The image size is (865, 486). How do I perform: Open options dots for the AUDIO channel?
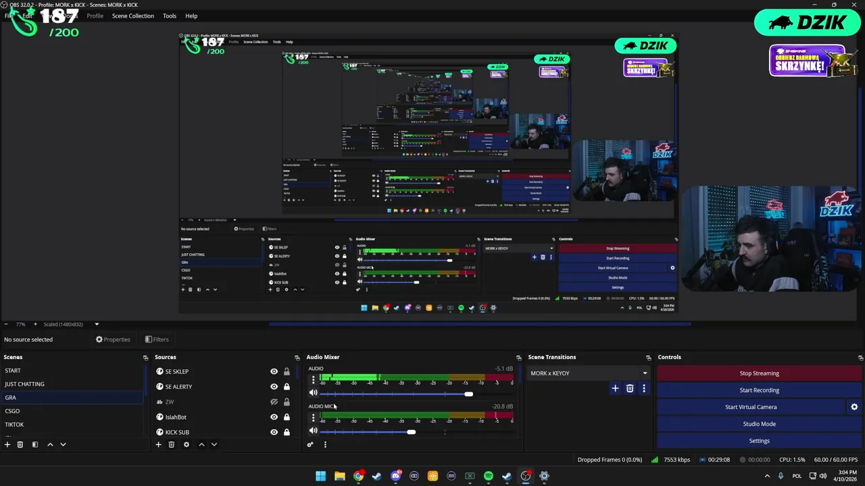(x=313, y=380)
